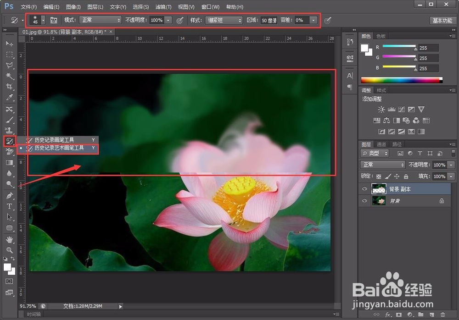This screenshot has width=459, height=320.
Task: Hide the 背景 副本 layer
Action: (x=364, y=189)
